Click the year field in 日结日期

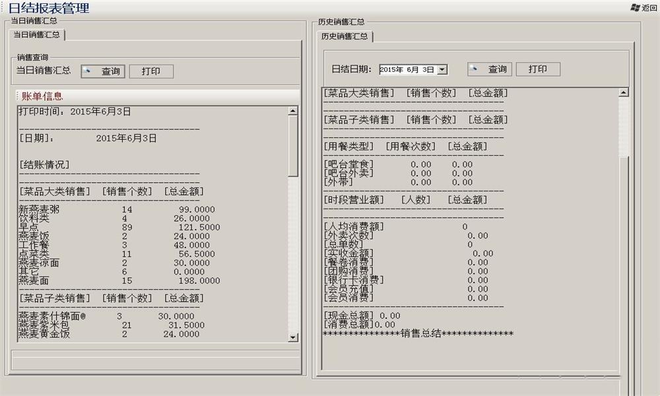pyautogui.click(x=391, y=69)
